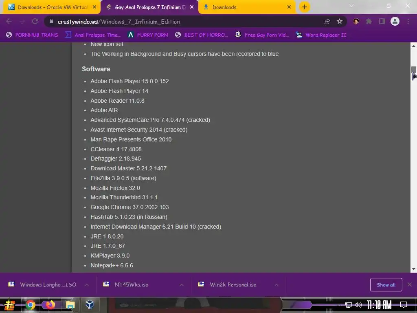This screenshot has width=417, height=313.
Task: Open the Chrome profile avatar
Action: (x=395, y=21)
